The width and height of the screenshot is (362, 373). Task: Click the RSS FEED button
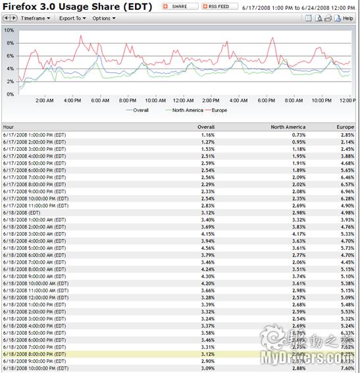pyautogui.click(x=220, y=7)
